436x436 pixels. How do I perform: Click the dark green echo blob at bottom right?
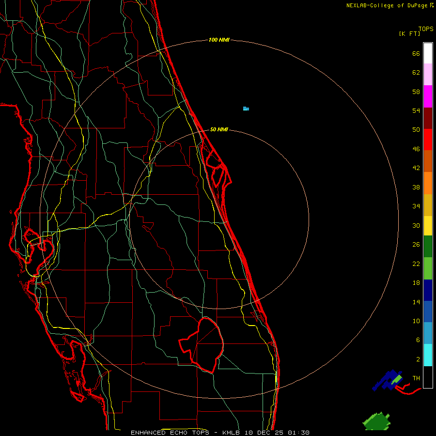[377, 421]
